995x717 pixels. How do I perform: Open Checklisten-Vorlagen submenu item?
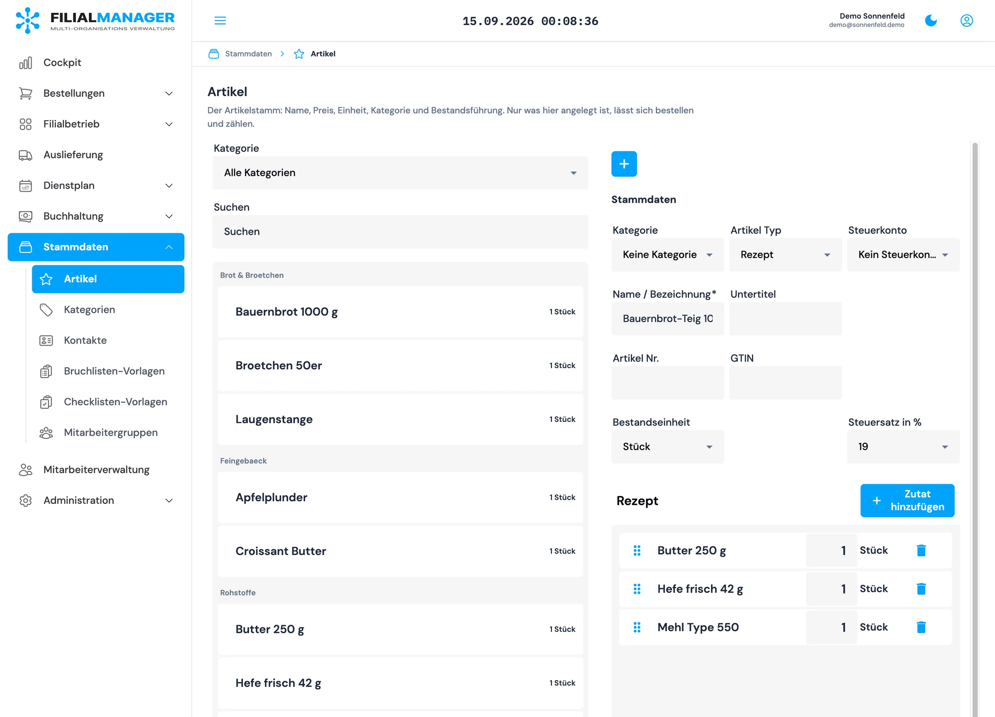(x=108, y=402)
